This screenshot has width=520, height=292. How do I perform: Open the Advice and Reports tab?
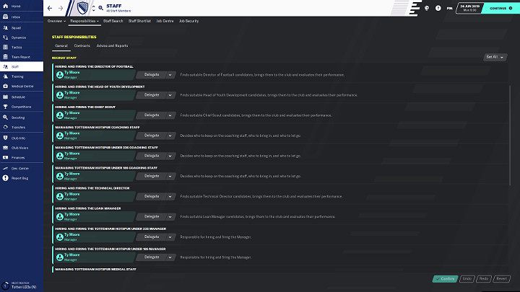coord(112,45)
